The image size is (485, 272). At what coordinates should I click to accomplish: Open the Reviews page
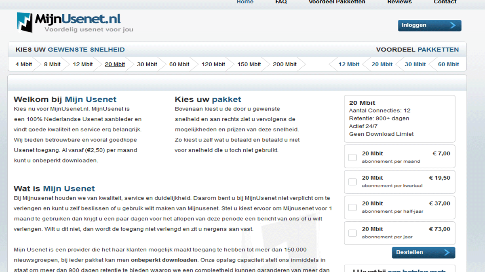point(399,2)
